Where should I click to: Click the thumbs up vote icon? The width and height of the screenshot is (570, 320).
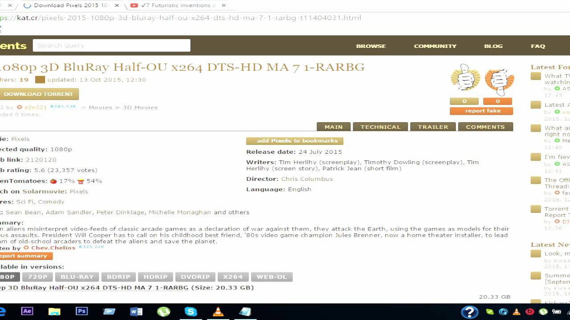(x=465, y=79)
